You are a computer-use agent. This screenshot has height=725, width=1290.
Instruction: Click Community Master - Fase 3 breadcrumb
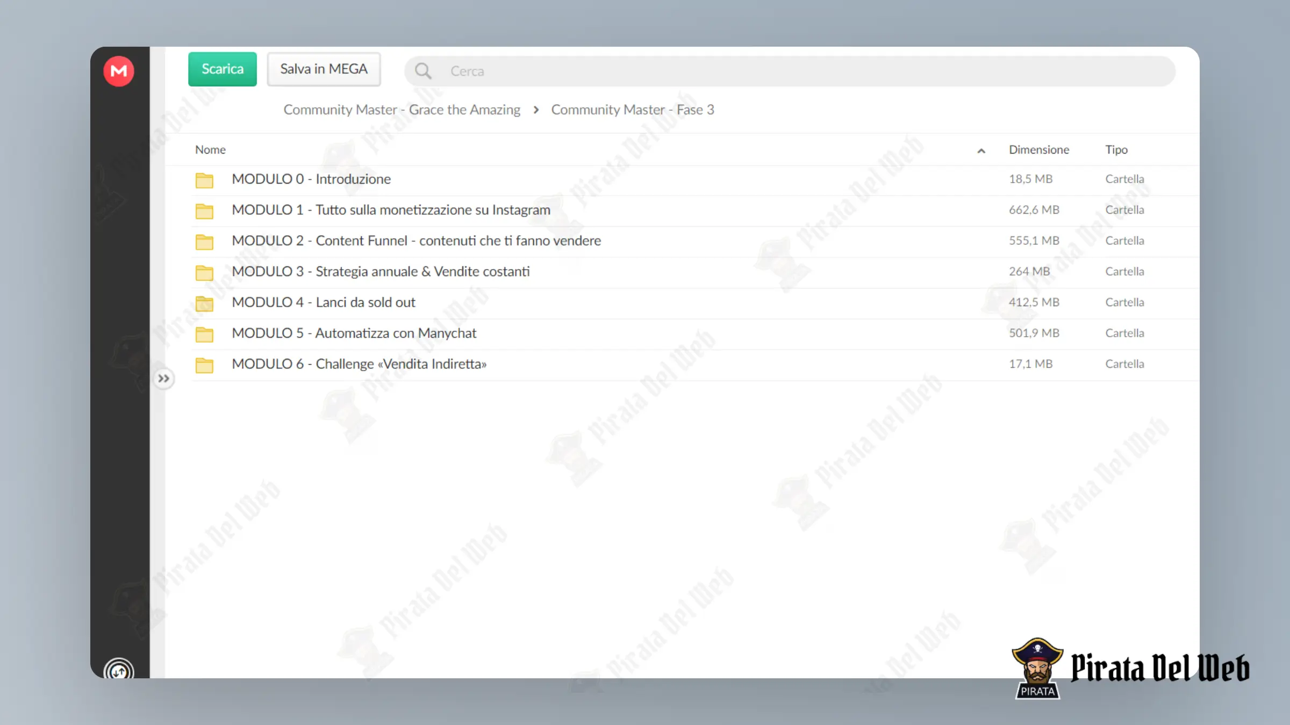(x=633, y=110)
